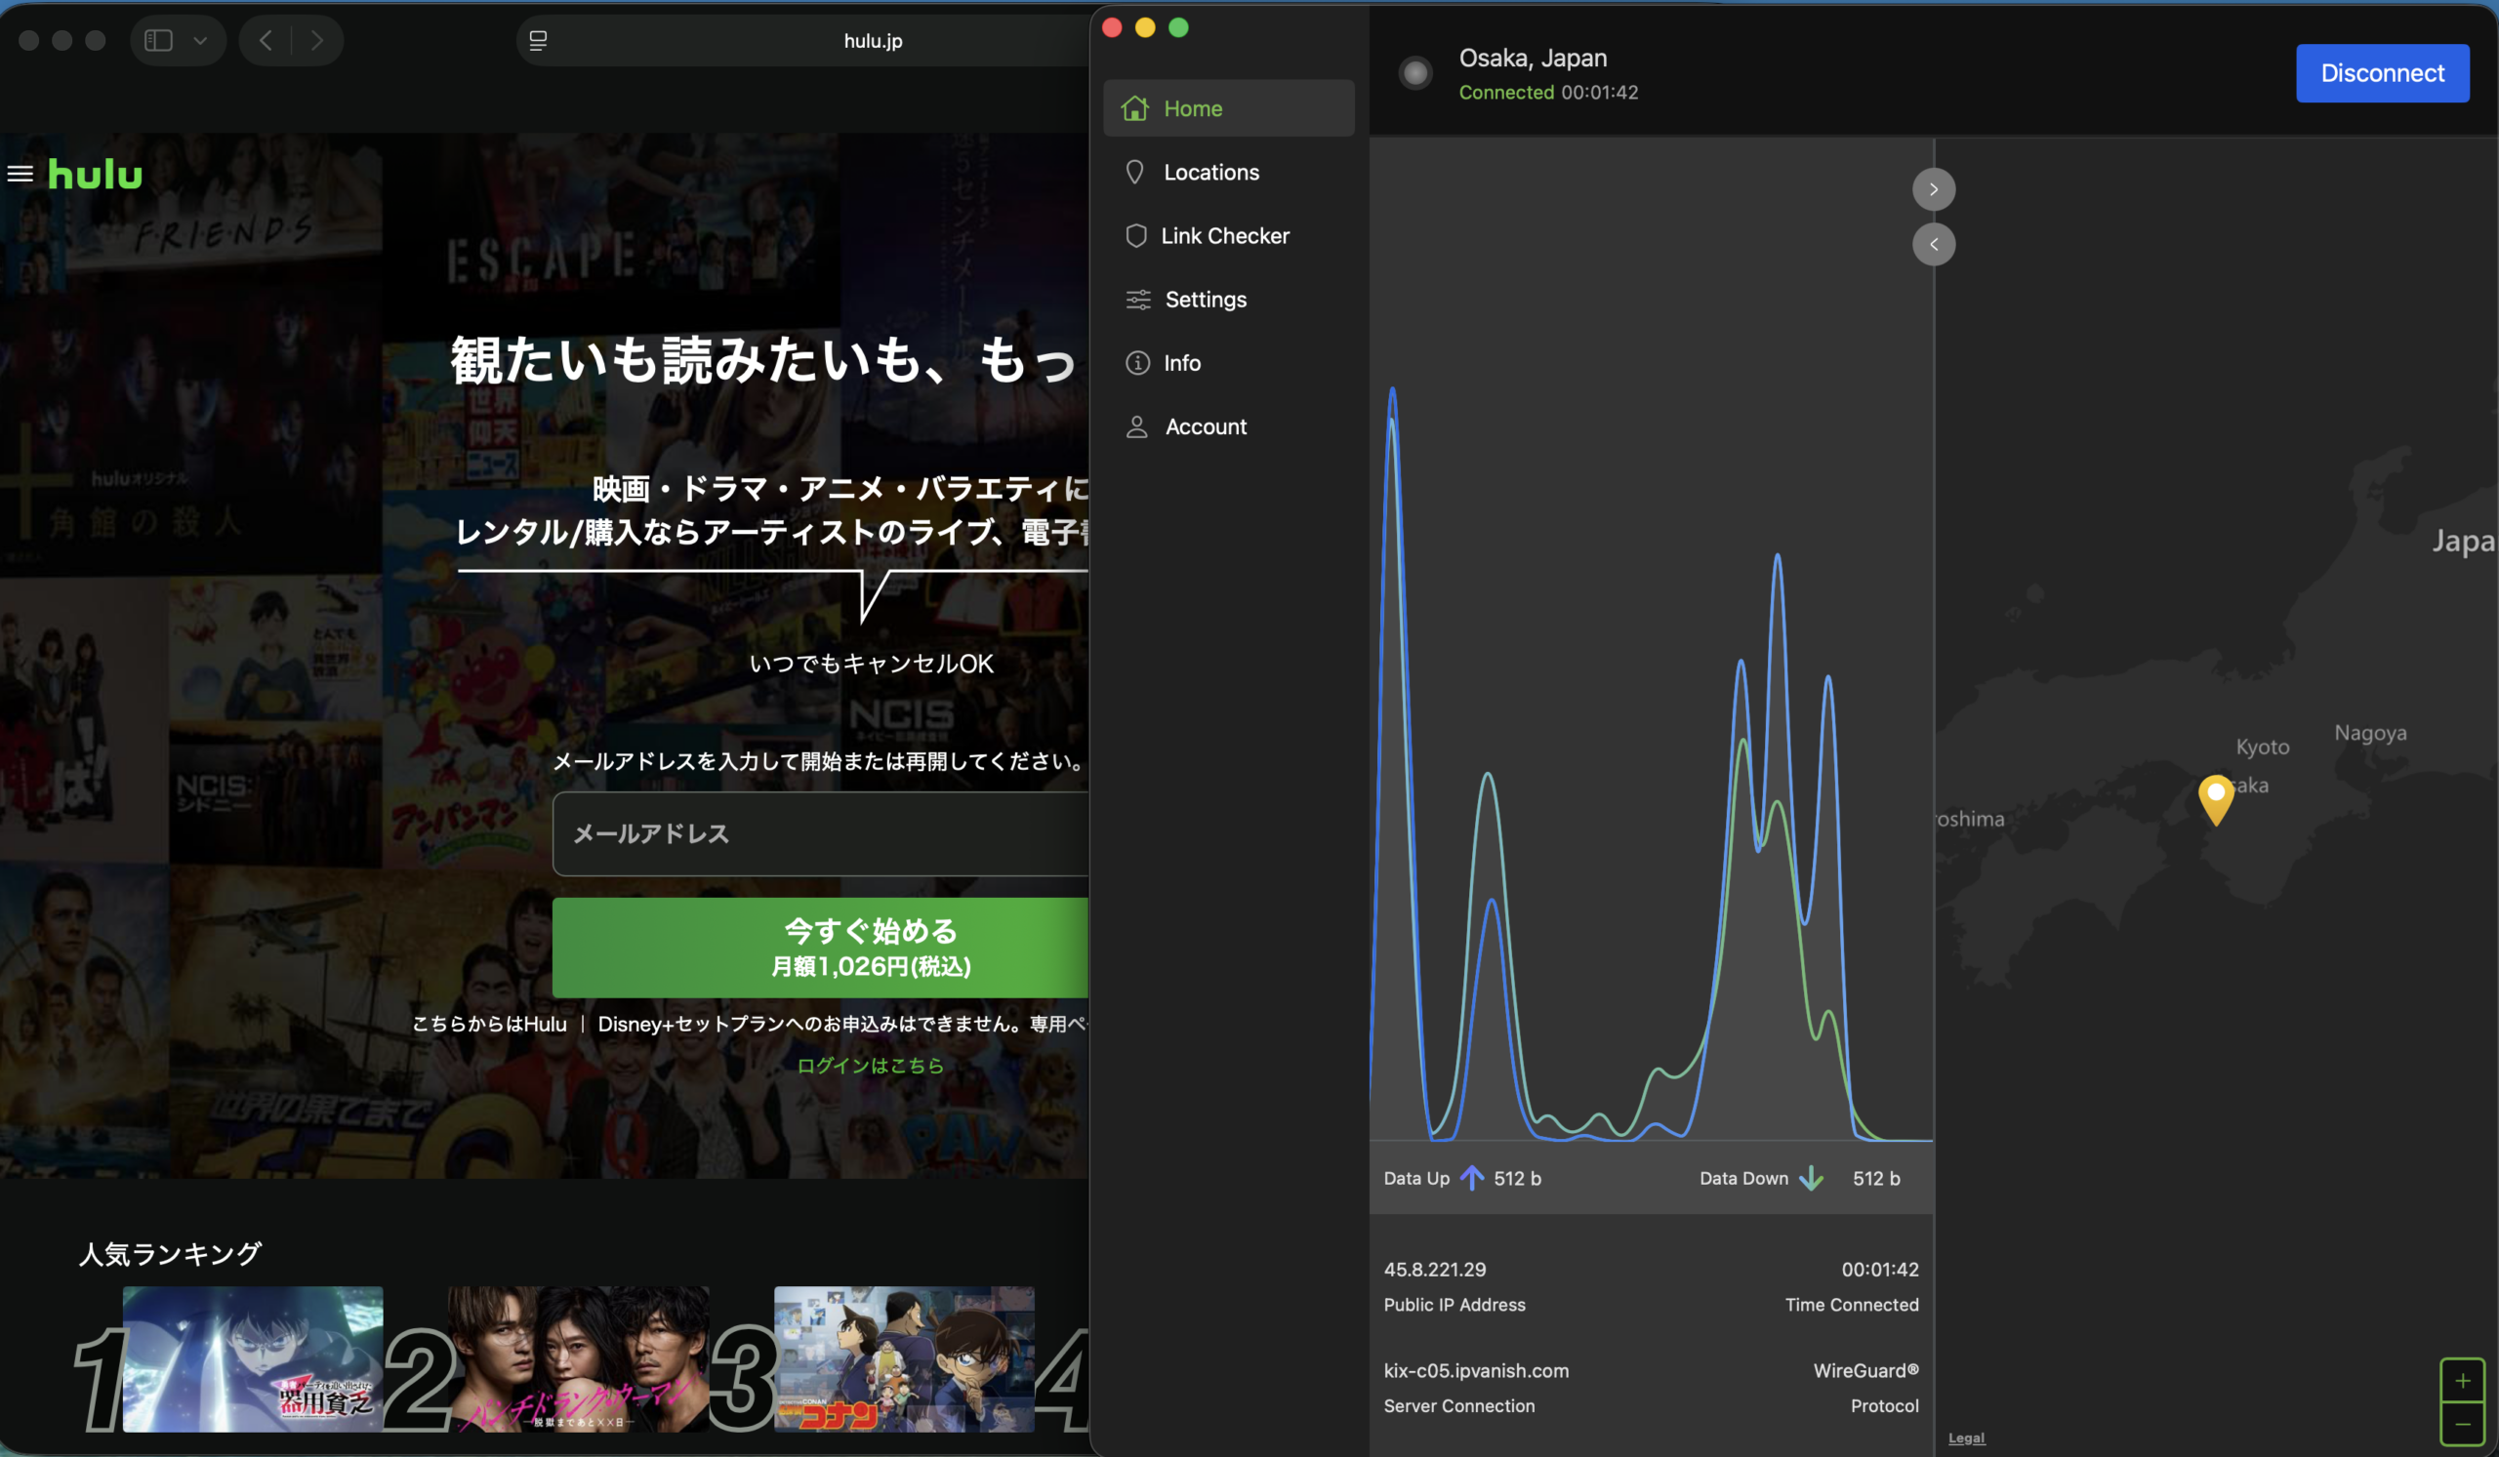
Task: Expand the Safari sidebar dropdown chevron
Action: point(200,41)
